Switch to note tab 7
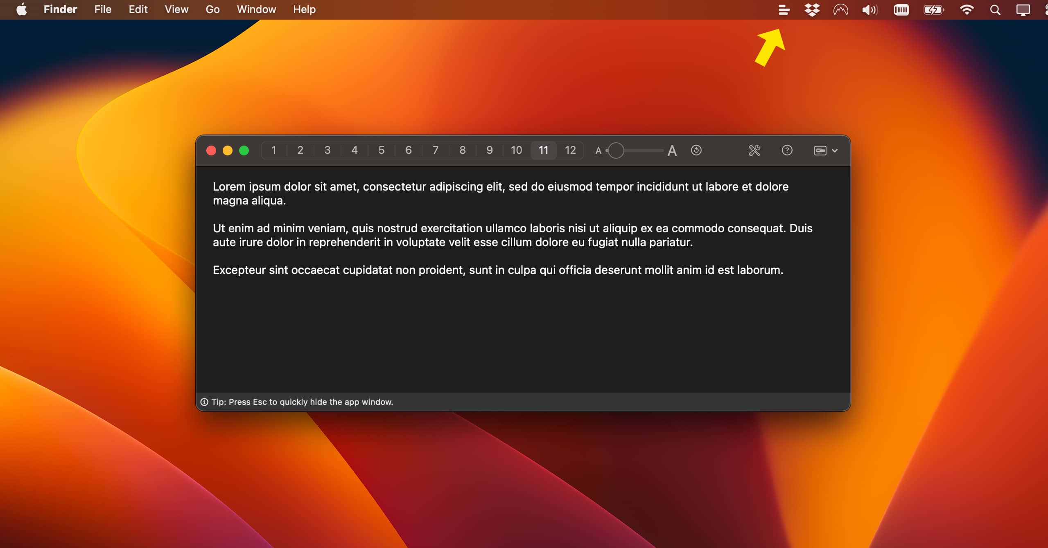Image resolution: width=1048 pixels, height=548 pixels. pyautogui.click(x=436, y=150)
